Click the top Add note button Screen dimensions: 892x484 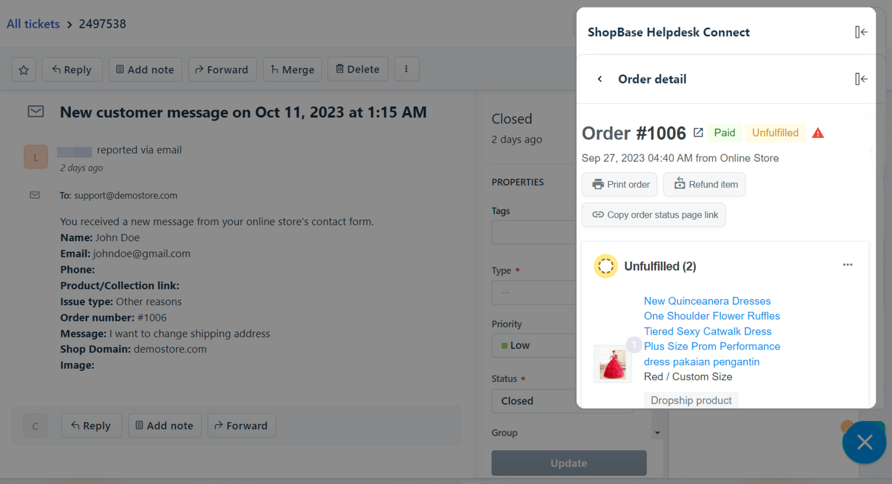pyautogui.click(x=145, y=70)
